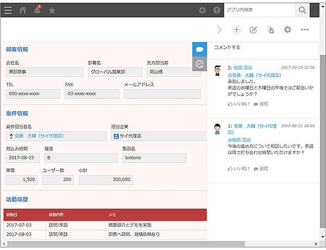Click avatar of 松田 浩治 in comment 2
Image resolution: width=326 pixels, height=250 pixels.
[x=218, y=71]
